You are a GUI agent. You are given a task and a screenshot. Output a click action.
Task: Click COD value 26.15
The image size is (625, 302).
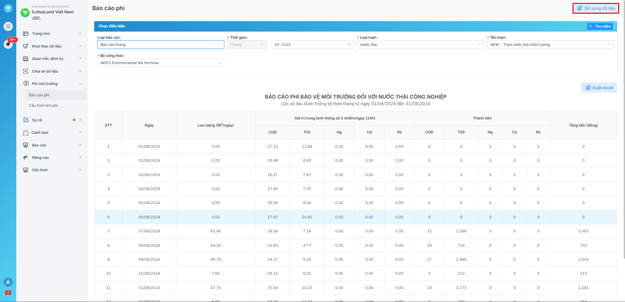pos(273,273)
